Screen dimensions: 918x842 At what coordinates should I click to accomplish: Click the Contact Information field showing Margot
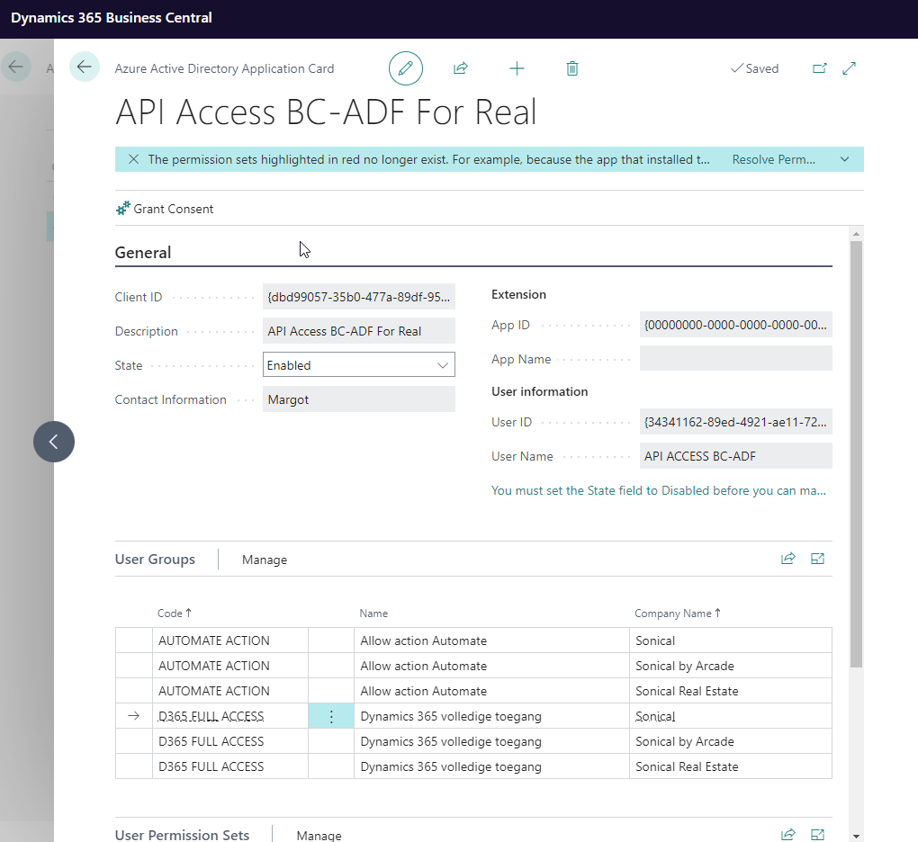click(x=359, y=399)
